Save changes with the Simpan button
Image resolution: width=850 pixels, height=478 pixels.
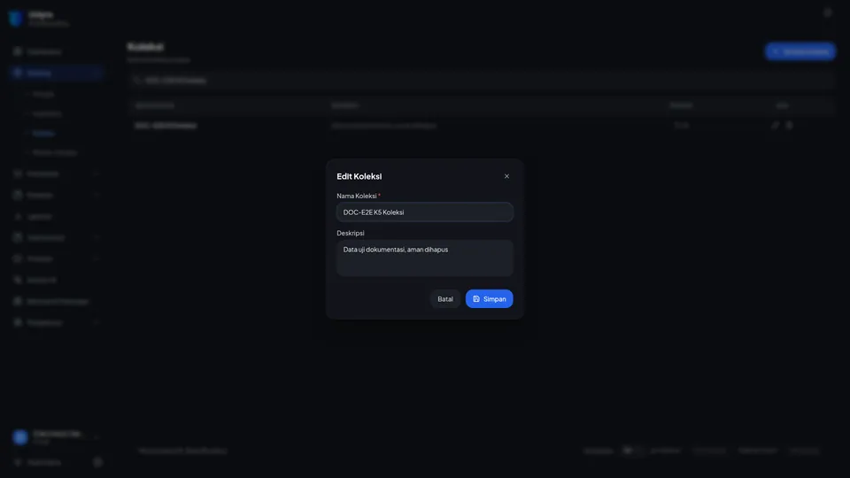[x=489, y=298]
